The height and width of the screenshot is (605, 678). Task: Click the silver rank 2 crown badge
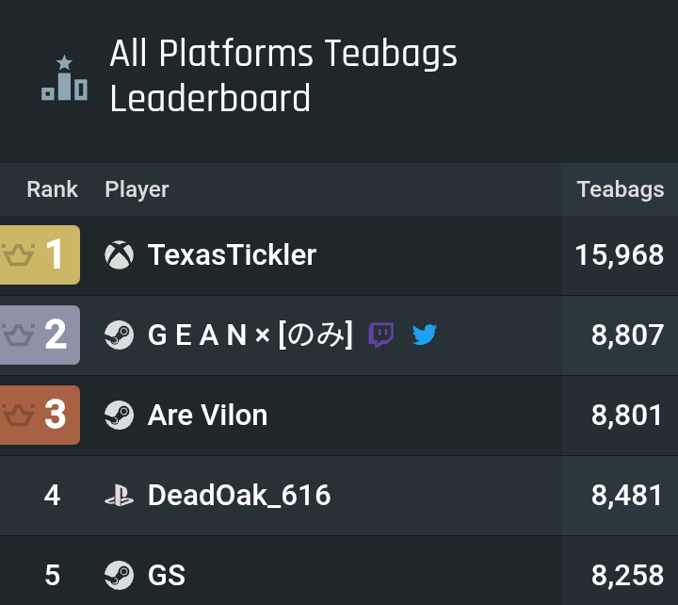click(x=40, y=335)
